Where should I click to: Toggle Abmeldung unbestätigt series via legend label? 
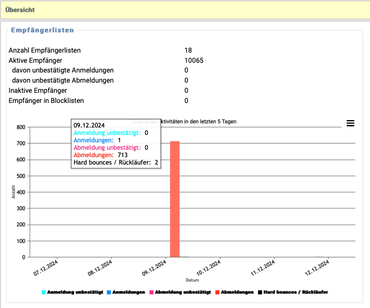coord(182,292)
